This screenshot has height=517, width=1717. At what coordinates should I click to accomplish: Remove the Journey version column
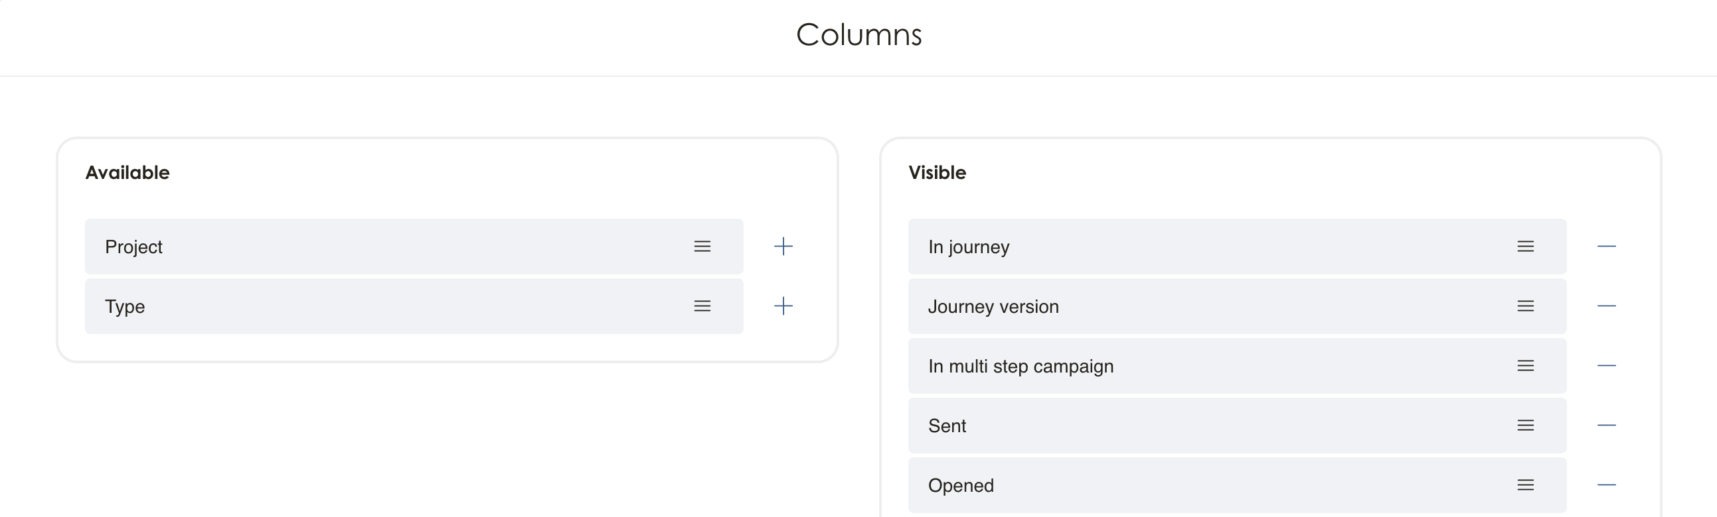[1606, 306]
